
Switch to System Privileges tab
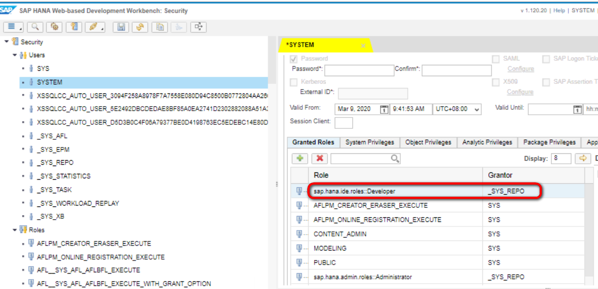click(370, 142)
